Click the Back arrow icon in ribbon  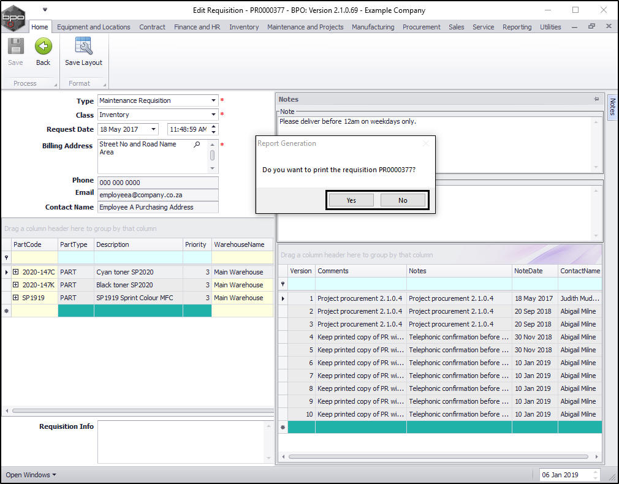[x=43, y=47]
